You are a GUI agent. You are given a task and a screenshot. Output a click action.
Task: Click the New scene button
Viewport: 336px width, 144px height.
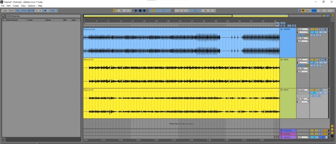pos(168,11)
